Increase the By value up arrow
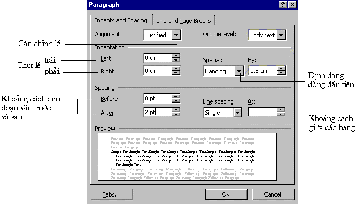This screenshot has height=205, width=359. (x=281, y=69)
